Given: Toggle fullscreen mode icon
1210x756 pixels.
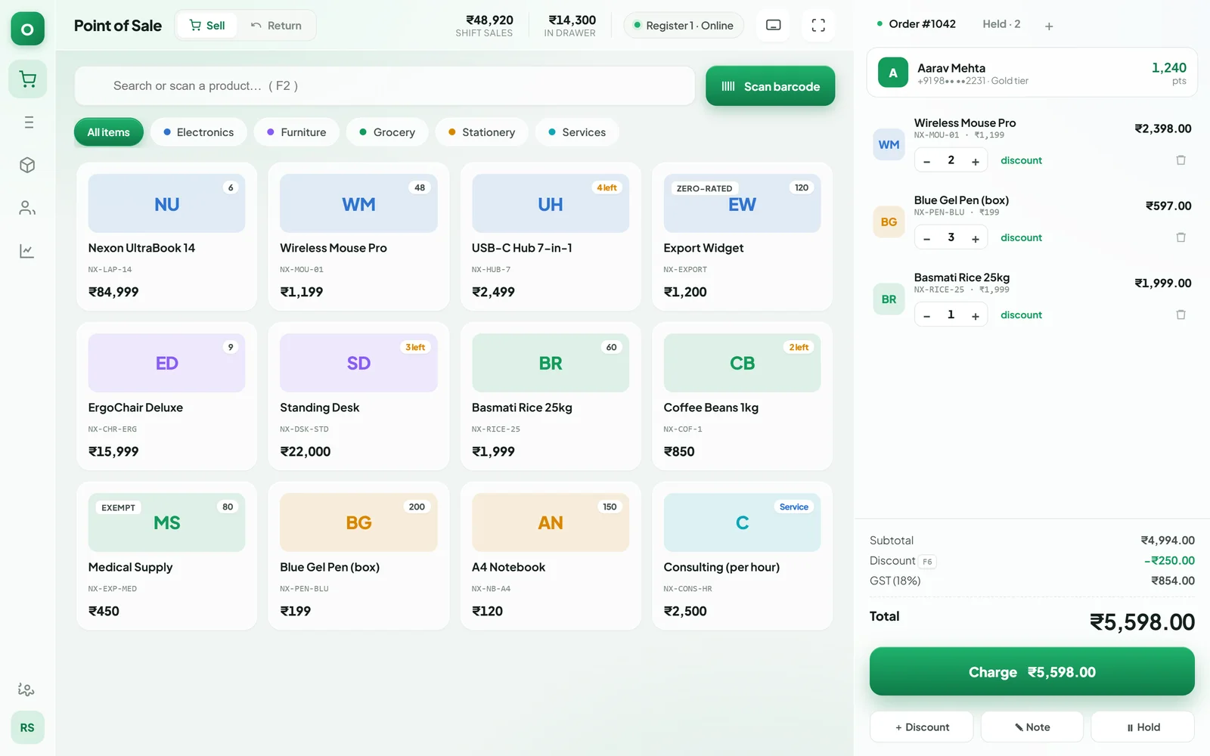Looking at the screenshot, I should 818,25.
